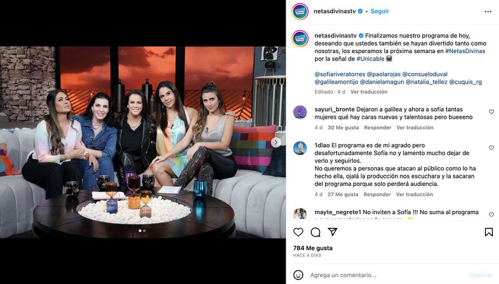Open the three-dot more options menu

[488, 11]
